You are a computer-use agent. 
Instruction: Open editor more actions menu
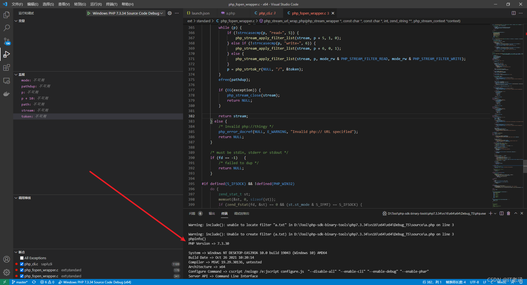coord(521,13)
